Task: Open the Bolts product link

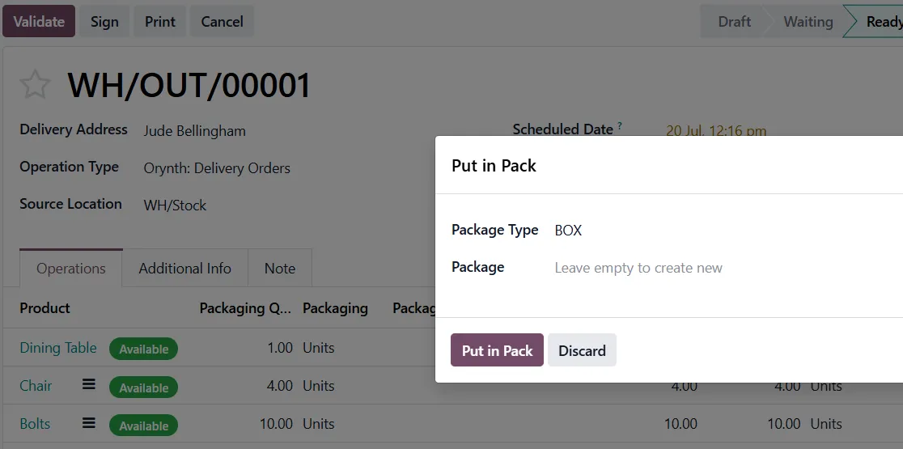Action: pos(35,424)
